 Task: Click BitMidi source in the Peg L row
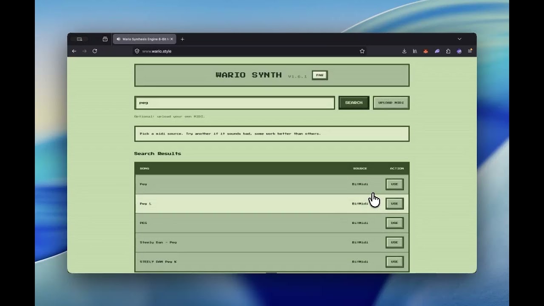point(360,204)
